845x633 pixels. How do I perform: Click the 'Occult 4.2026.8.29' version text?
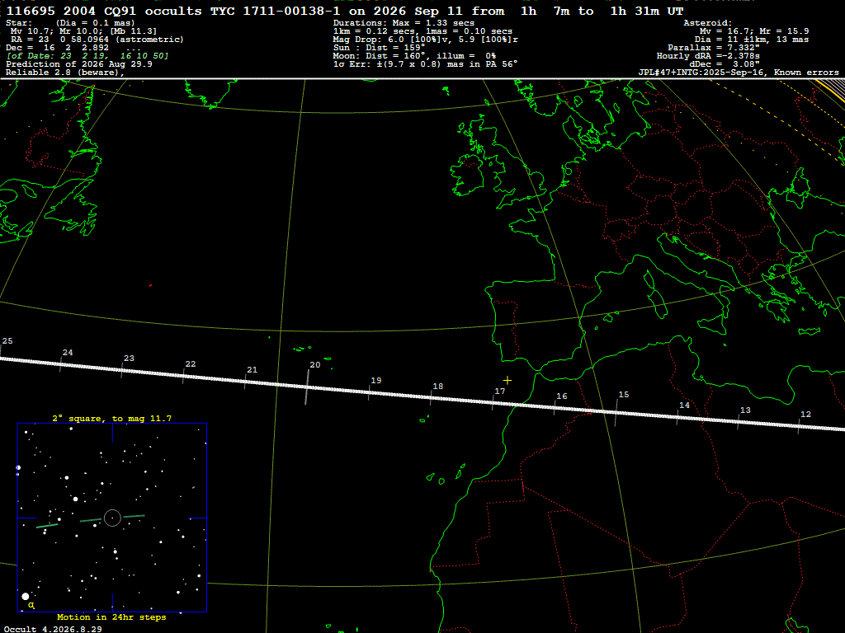53,629
